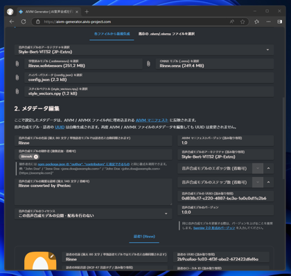Click the browser back arrow
This screenshot has height=276, width=291.
(x=12, y=21)
